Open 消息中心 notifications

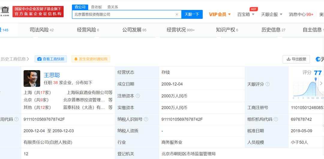point(301,14)
